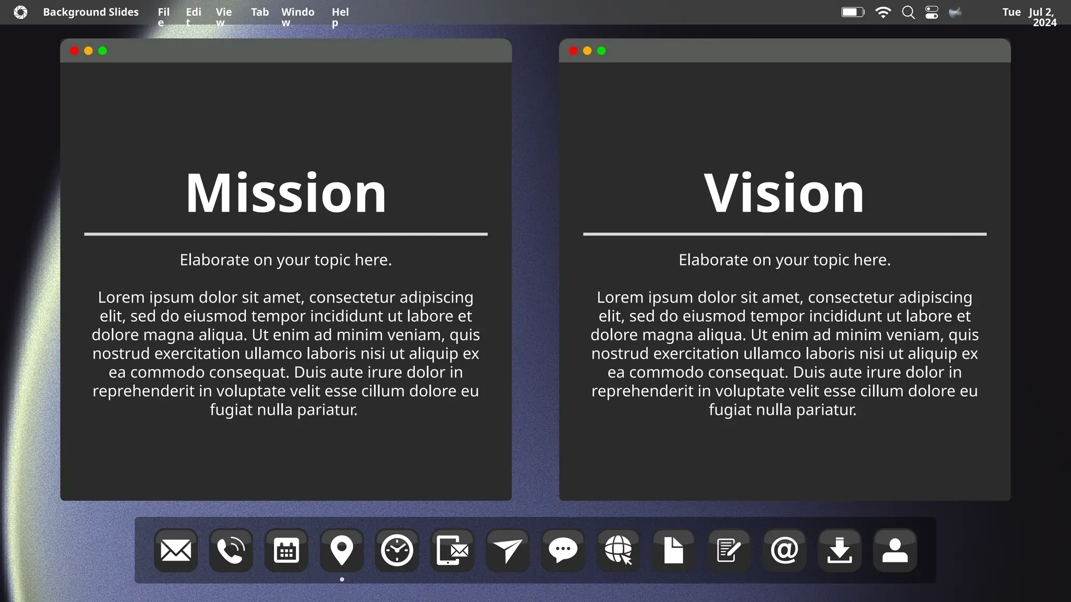The height and width of the screenshot is (602, 1071).
Task: Click the download arrow dock icon
Action: pyautogui.click(x=840, y=550)
